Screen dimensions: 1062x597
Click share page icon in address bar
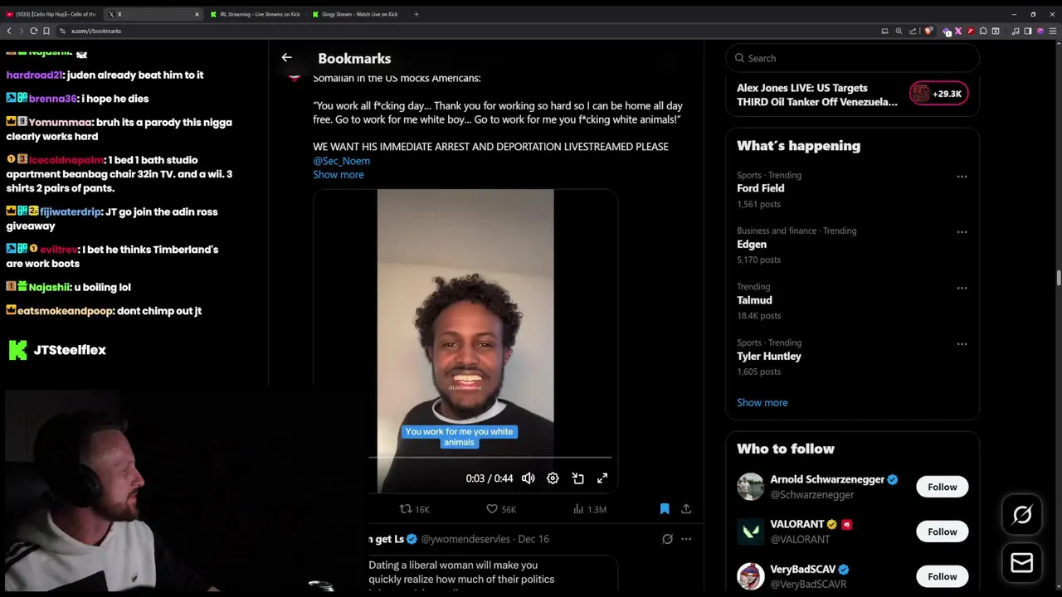pyautogui.click(x=913, y=31)
